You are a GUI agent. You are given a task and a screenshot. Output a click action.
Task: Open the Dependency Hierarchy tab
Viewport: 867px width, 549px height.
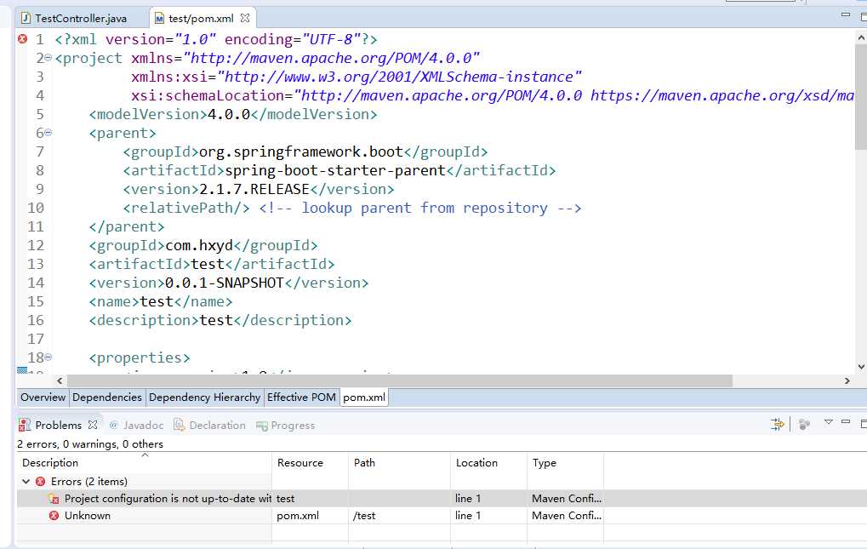pos(204,397)
